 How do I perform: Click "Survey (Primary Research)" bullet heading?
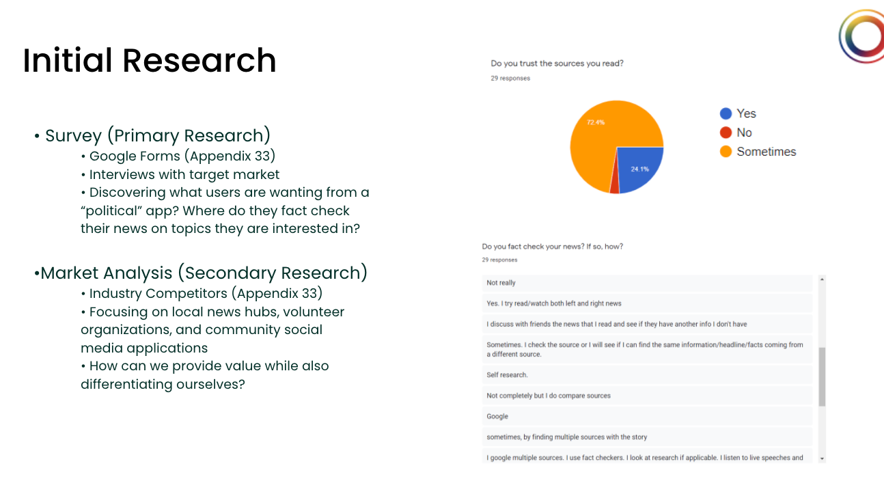tap(158, 135)
